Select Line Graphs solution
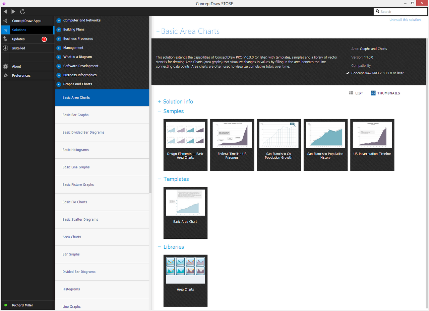This screenshot has width=429, height=311. pos(102,304)
